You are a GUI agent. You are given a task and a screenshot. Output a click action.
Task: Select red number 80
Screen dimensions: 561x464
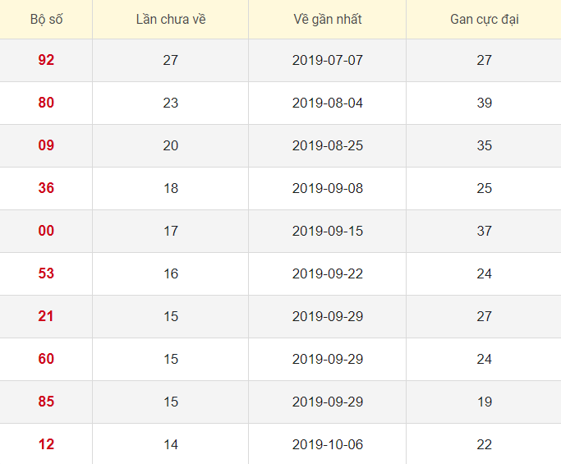click(46, 103)
